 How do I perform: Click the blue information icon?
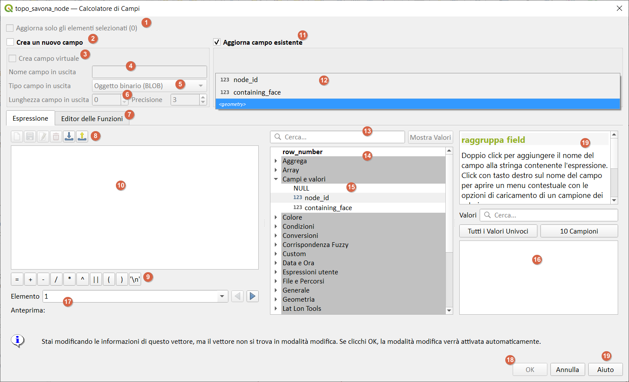[x=18, y=341]
